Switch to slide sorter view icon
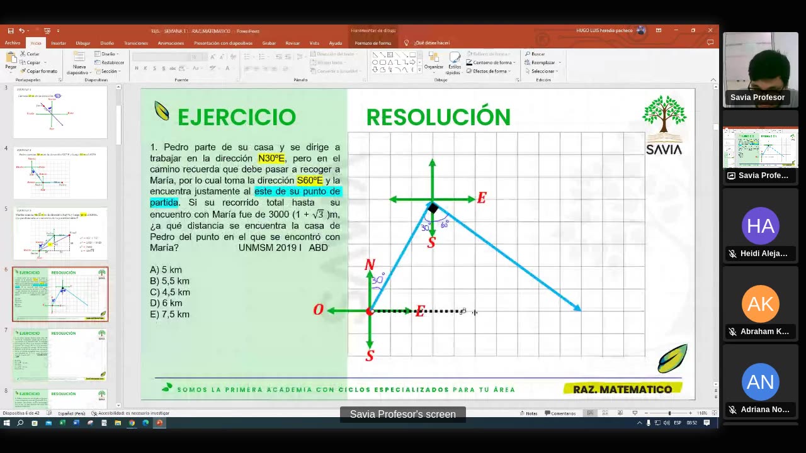 pyautogui.click(x=605, y=413)
